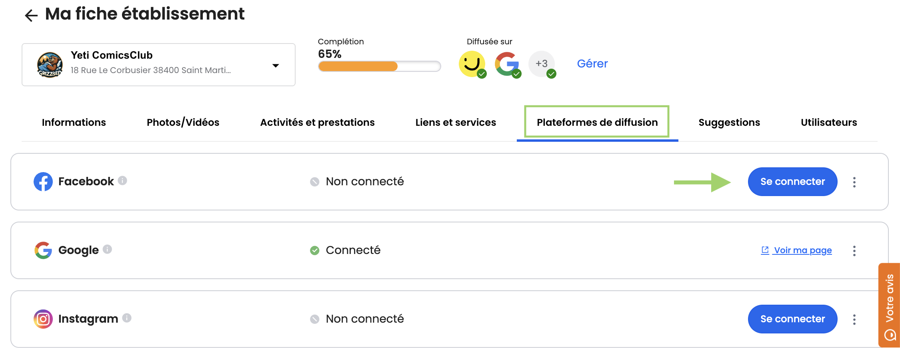Viewport: 900px width, 357px height.
Task: Open Instagram row three-dot menu
Action: (854, 319)
